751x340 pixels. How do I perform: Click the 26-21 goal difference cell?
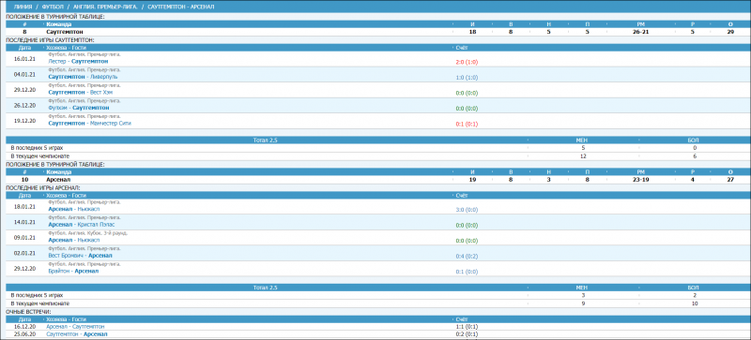tap(640, 32)
